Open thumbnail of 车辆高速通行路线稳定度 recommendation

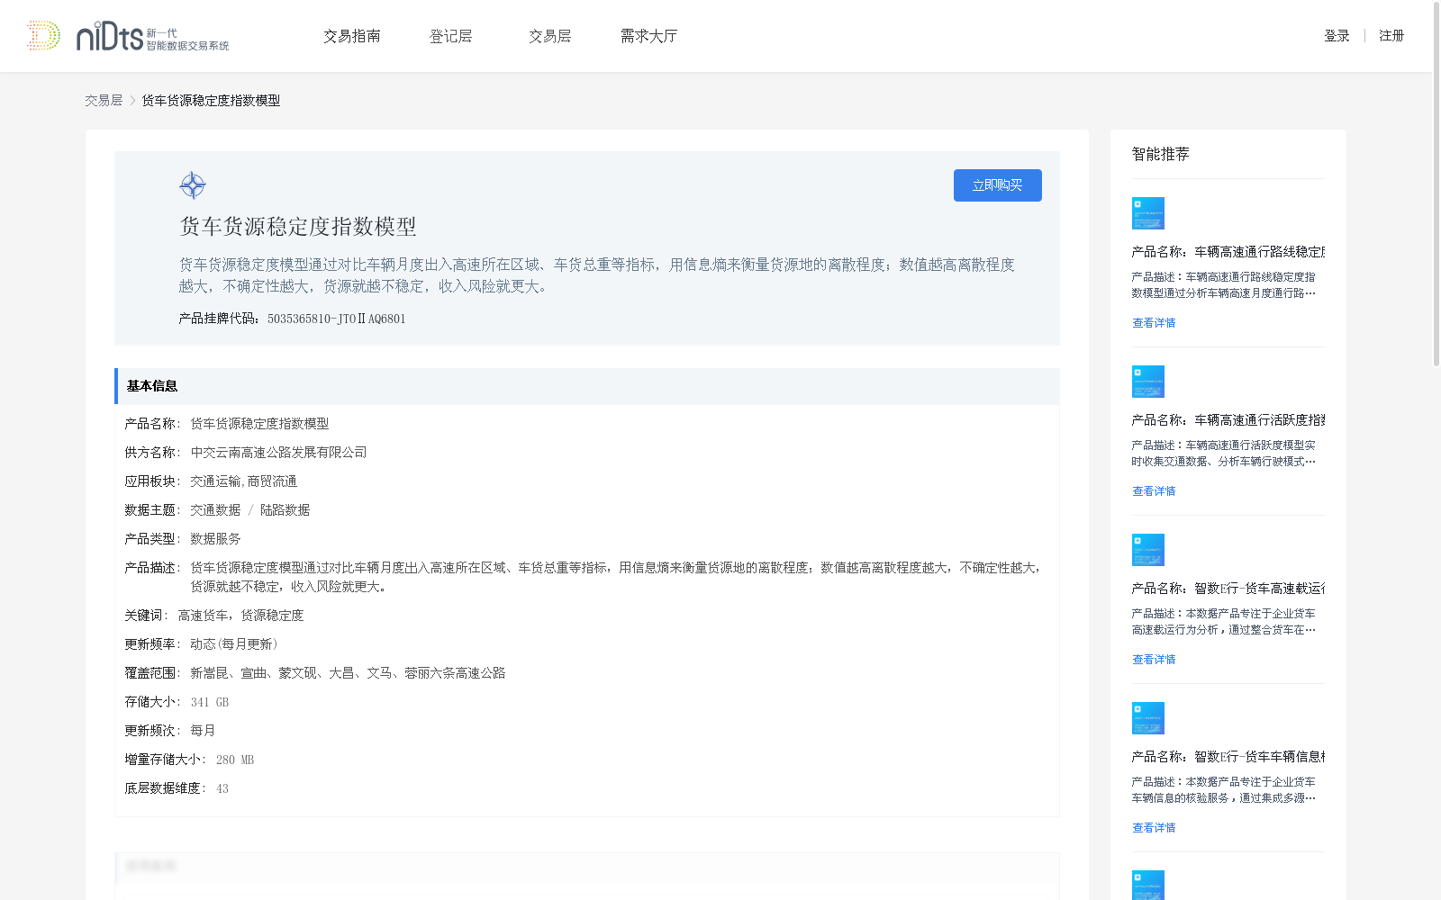(x=1148, y=213)
